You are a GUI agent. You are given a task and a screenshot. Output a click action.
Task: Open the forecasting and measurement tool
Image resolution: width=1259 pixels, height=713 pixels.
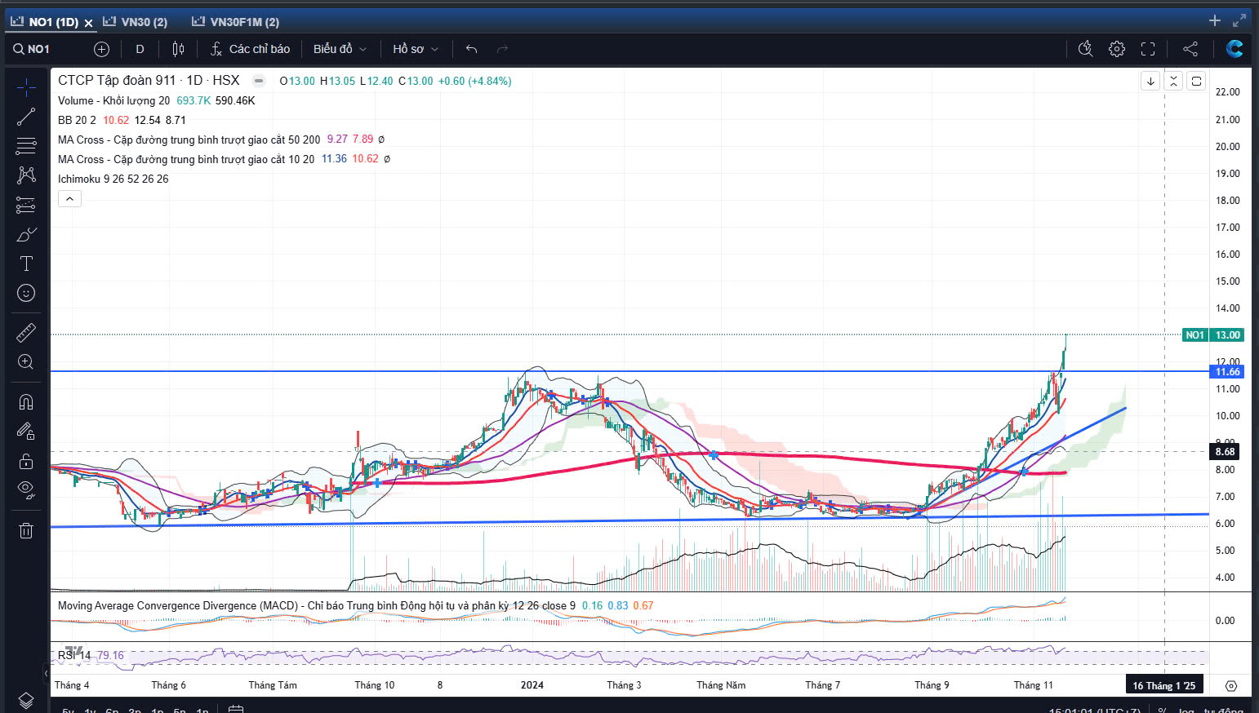[26, 205]
